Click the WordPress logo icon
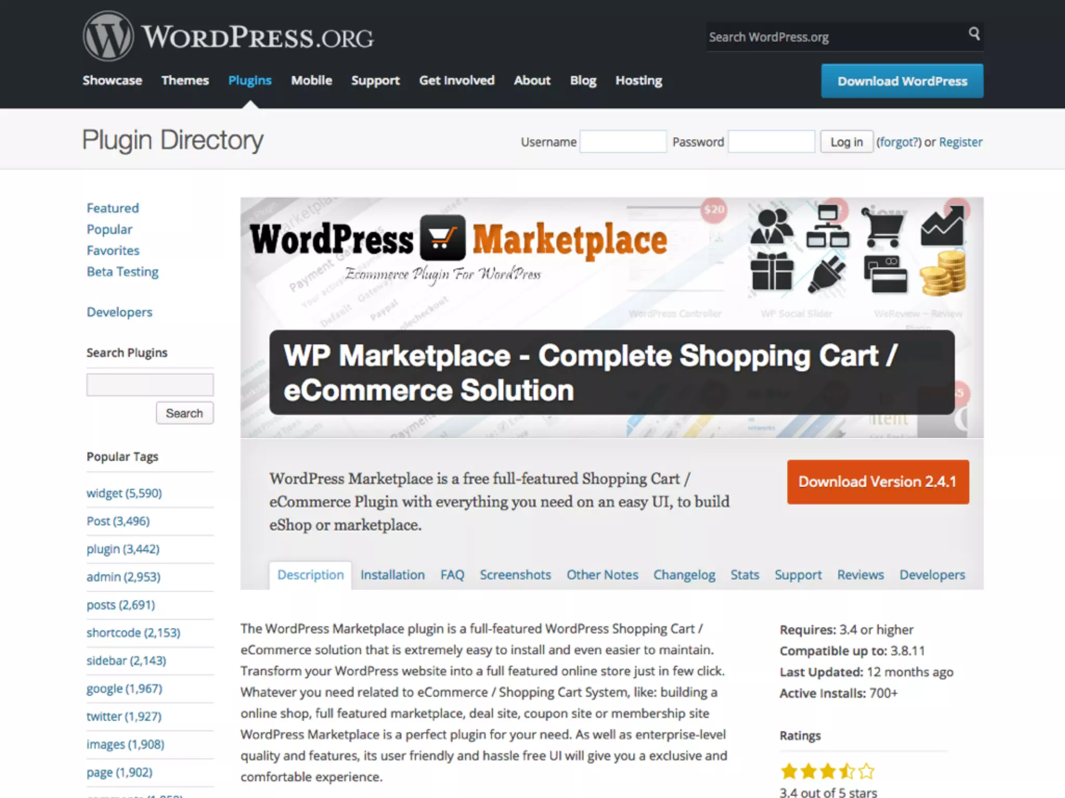 [108, 36]
